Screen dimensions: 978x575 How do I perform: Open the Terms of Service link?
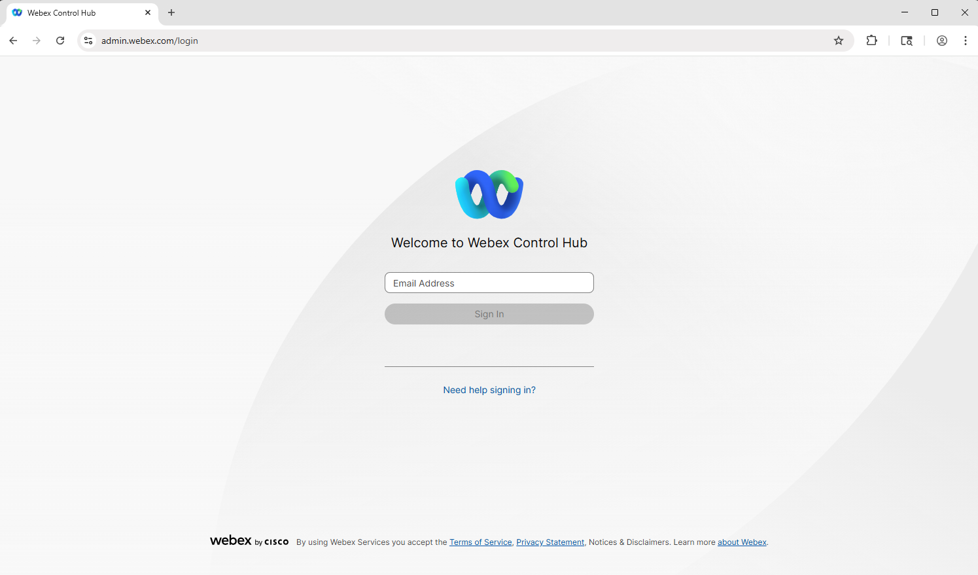click(x=480, y=542)
